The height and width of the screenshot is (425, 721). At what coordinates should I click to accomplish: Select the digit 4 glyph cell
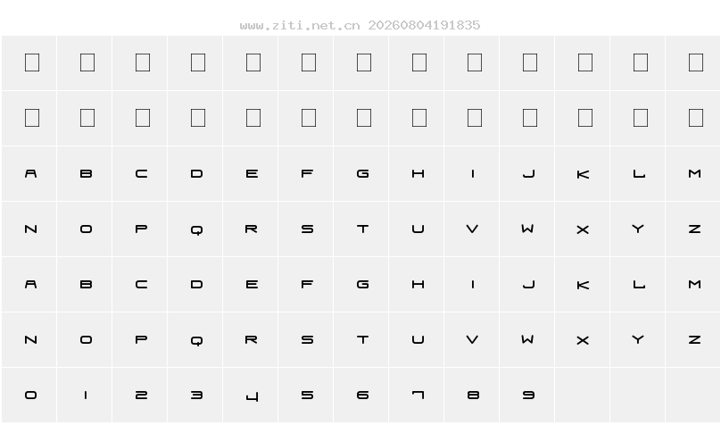pos(251,396)
